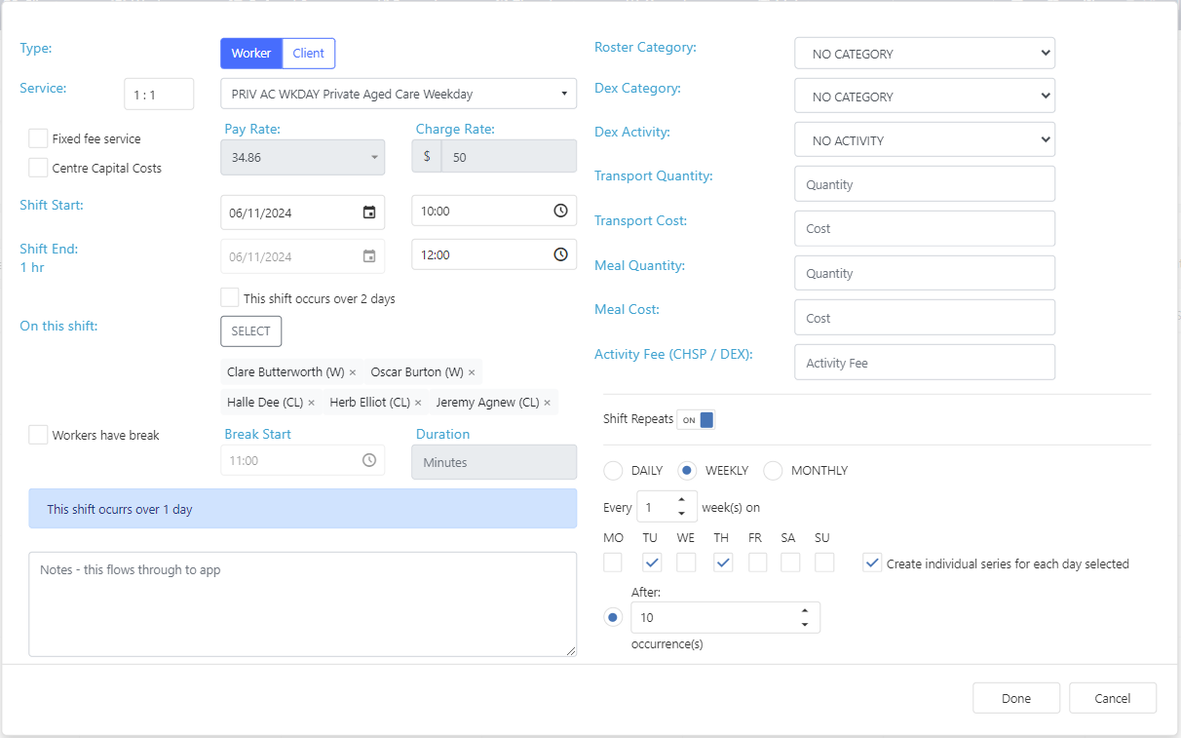This screenshot has height=738, width=1181.
Task: Uncheck the TU day checkbox
Action: click(652, 563)
